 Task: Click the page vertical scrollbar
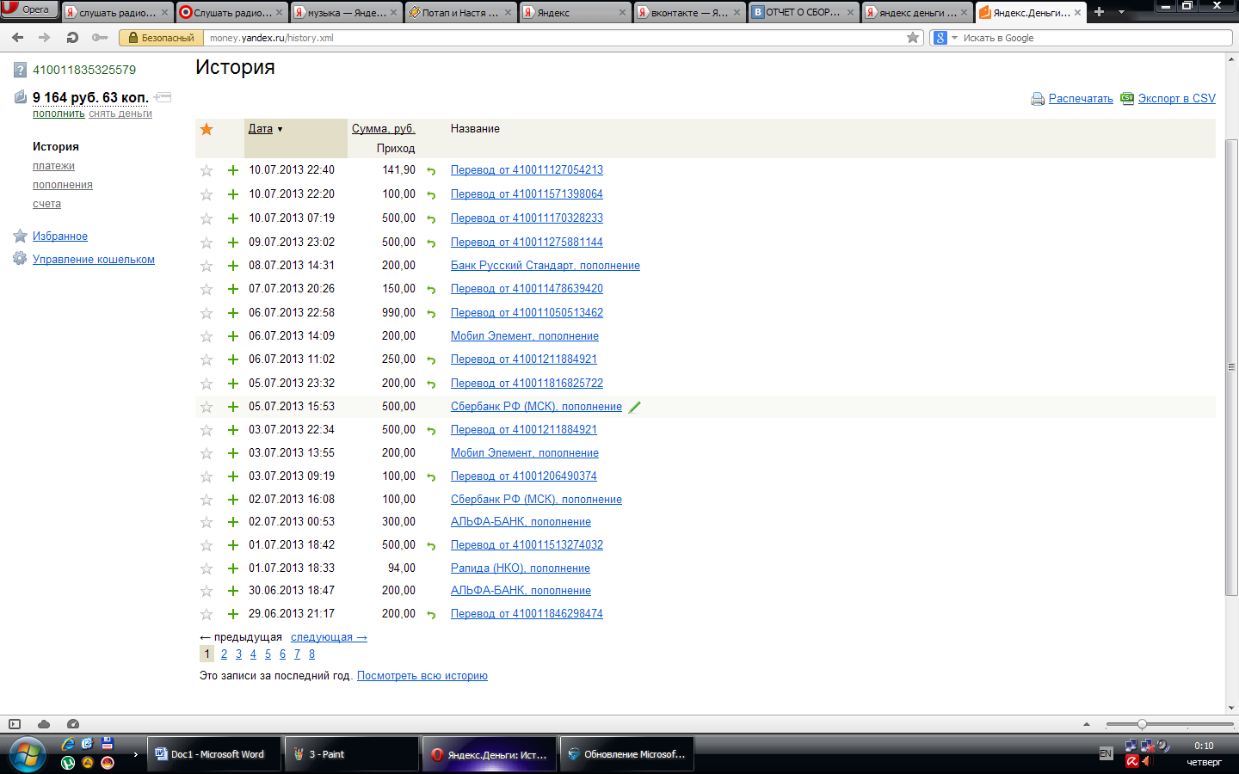(1231, 366)
